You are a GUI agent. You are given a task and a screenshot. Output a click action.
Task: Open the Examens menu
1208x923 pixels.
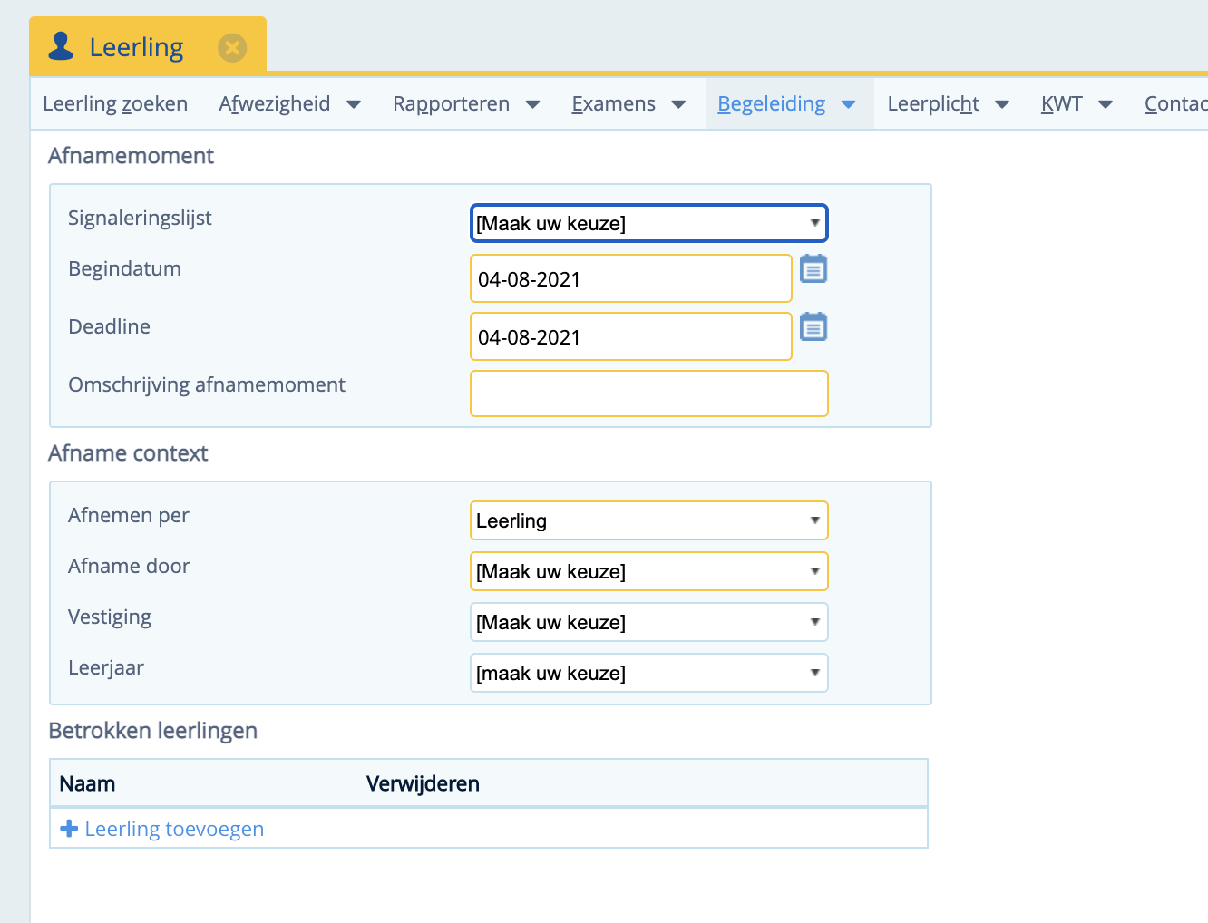614,104
